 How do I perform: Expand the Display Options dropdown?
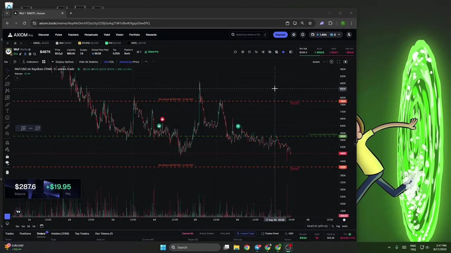click(x=63, y=62)
